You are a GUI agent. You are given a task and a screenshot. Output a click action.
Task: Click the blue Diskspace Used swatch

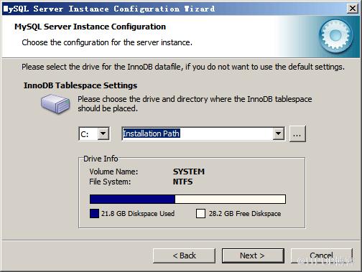[94, 213]
